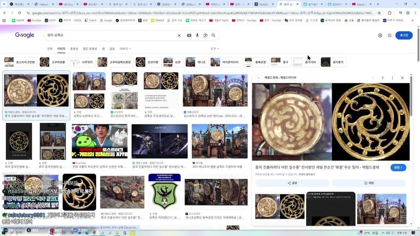Open Chrome three-dot menu
The width and height of the screenshot is (420, 236).
pos(415,13)
